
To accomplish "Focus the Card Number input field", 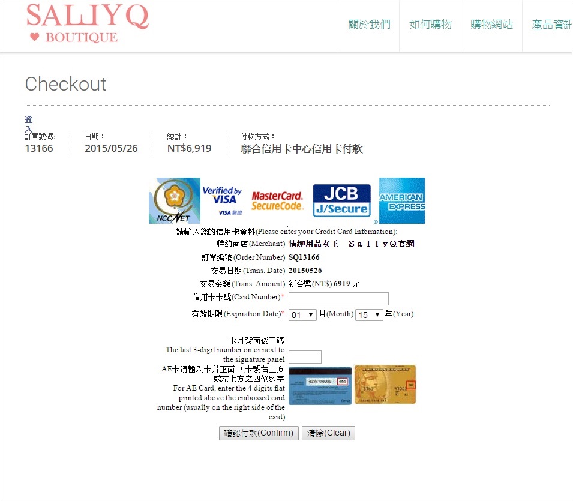I will pyautogui.click(x=338, y=299).
